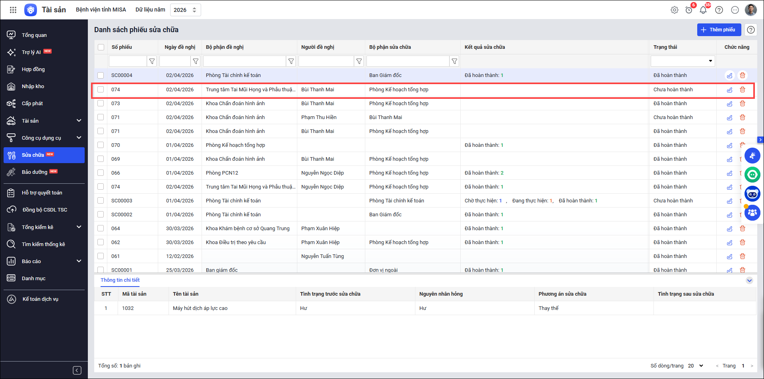Collapse the sidebar using bottom arrow icon
The width and height of the screenshot is (764, 379).
point(77,370)
